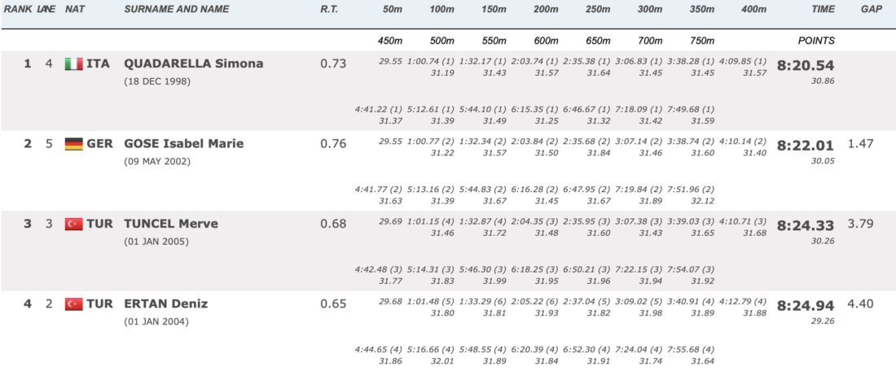The height and width of the screenshot is (371, 896).
Task: Click the 400m split column header
Action: (x=753, y=9)
